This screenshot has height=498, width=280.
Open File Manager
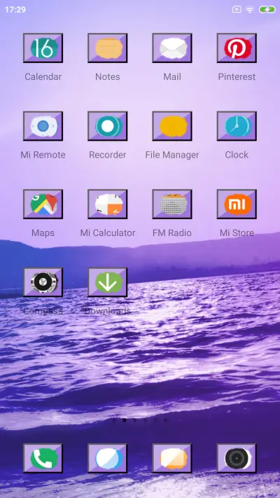pyautogui.click(x=172, y=126)
